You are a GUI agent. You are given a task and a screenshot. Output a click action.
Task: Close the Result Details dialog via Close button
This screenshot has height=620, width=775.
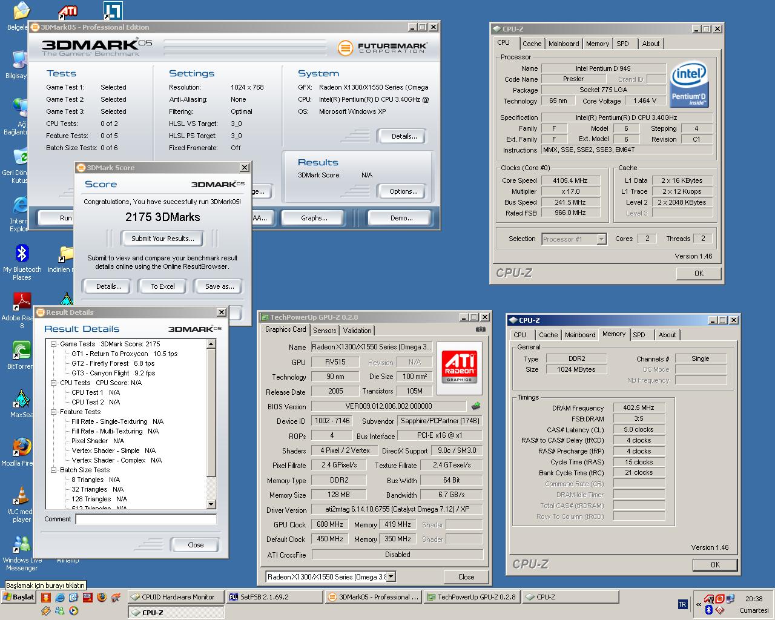(196, 545)
